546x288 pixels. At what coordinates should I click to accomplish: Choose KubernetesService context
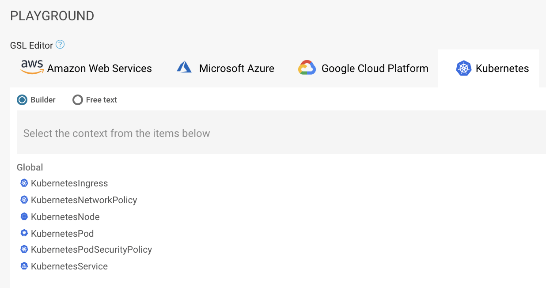pos(69,266)
